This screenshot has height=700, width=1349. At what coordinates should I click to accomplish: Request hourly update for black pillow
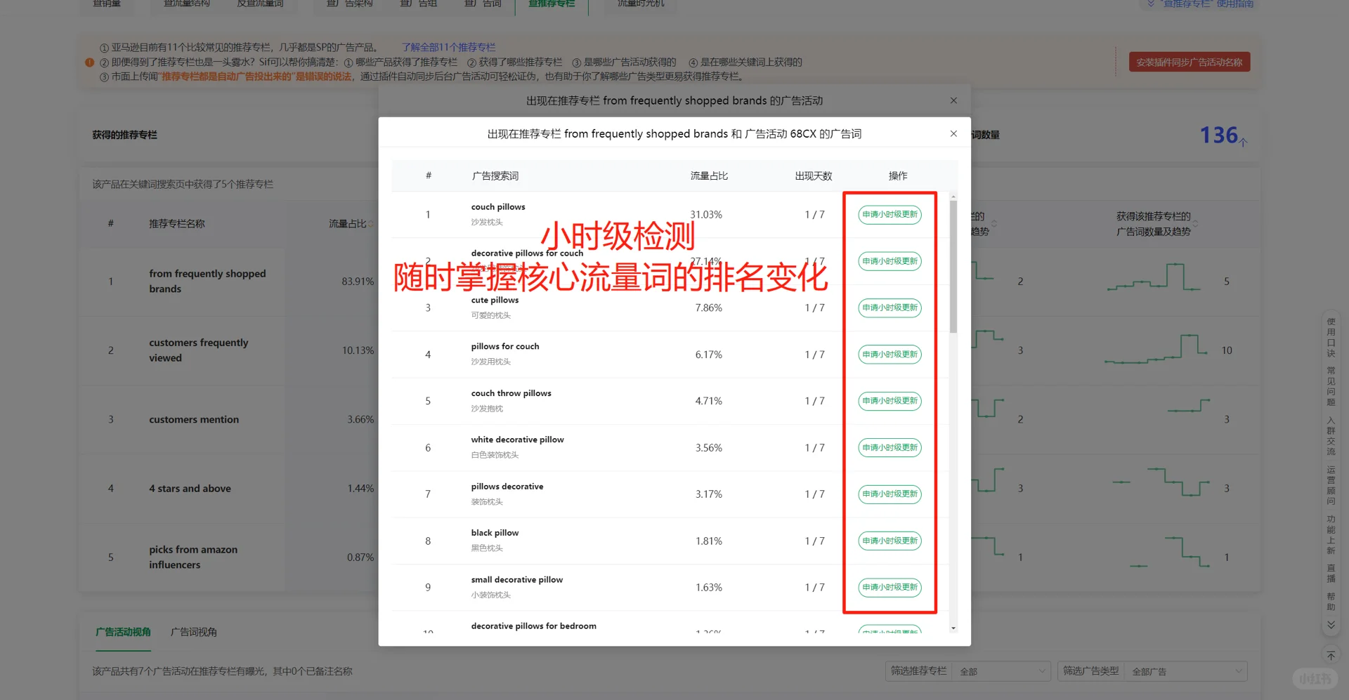tap(889, 541)
